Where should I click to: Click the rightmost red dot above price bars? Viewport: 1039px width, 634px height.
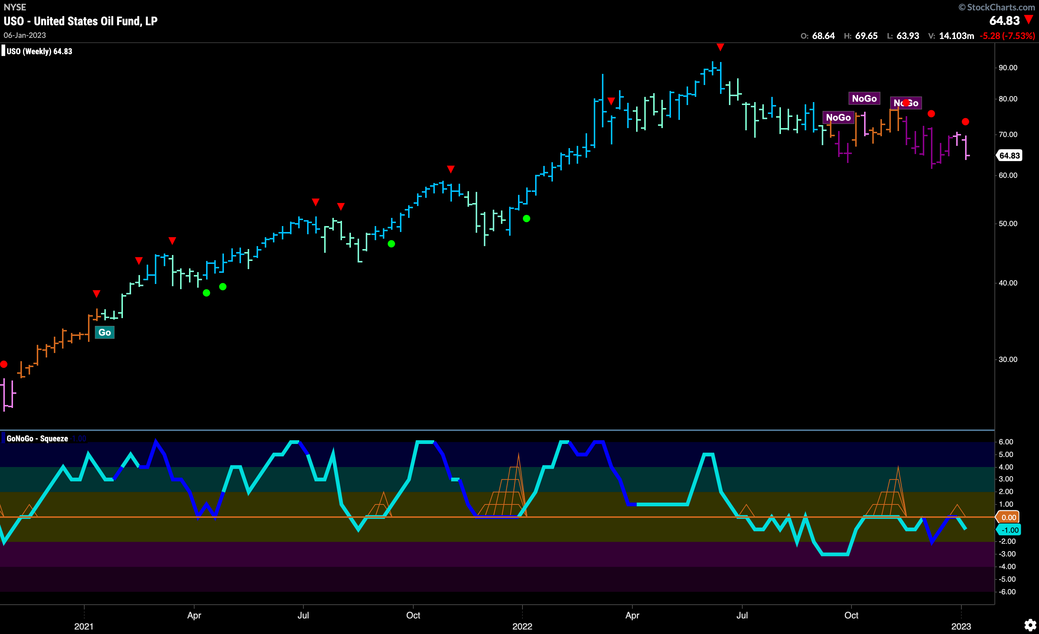coord(965,122)
